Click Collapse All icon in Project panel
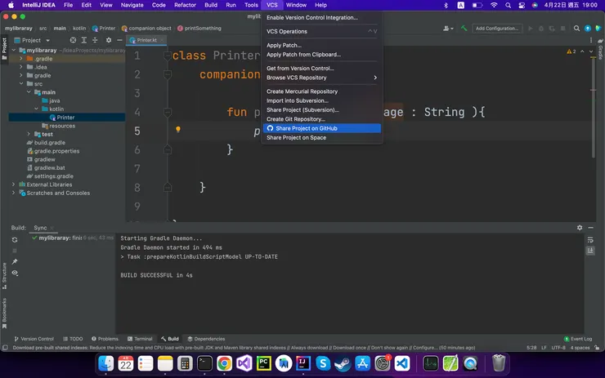Screen dimensions: 605x378 [x=94, y=40]
